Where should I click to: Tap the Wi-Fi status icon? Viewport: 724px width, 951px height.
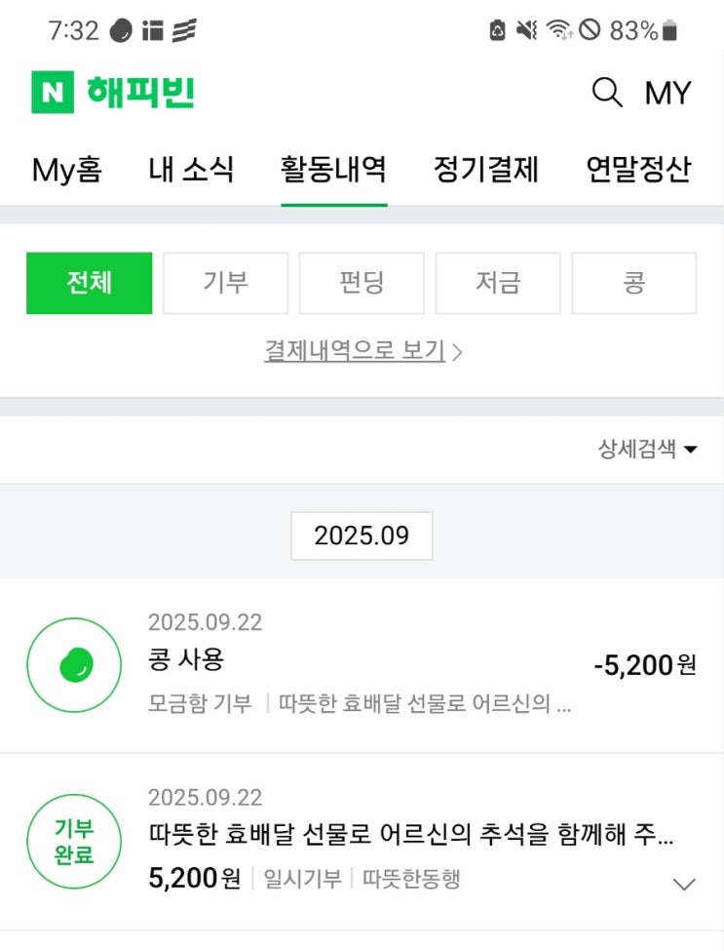(558, 31)
